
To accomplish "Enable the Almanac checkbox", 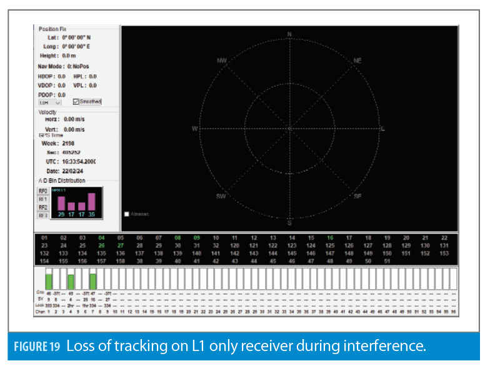I will (x=127, y=214).
